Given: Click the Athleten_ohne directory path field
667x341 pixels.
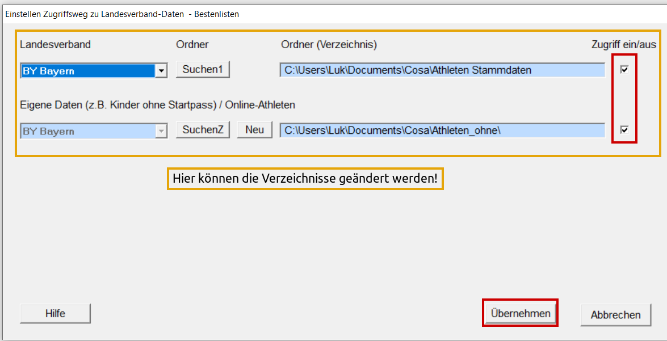Looking at the screenshot, I should [442, 130].
